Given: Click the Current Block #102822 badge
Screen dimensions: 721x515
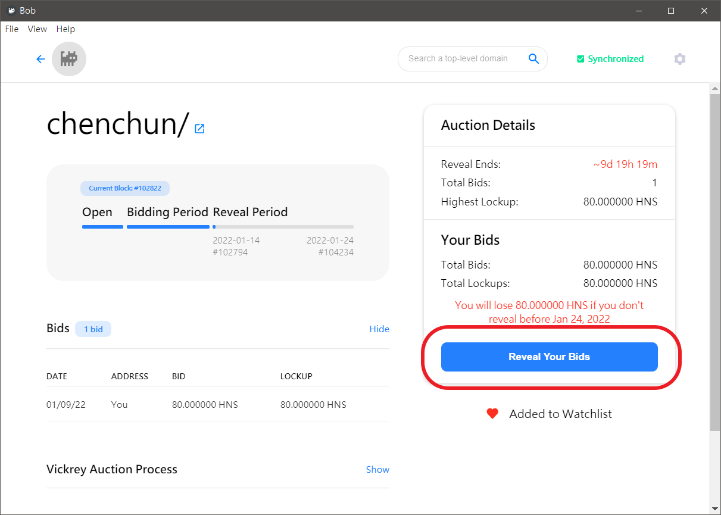Looking at the screenshot, I should coord(125,188).
